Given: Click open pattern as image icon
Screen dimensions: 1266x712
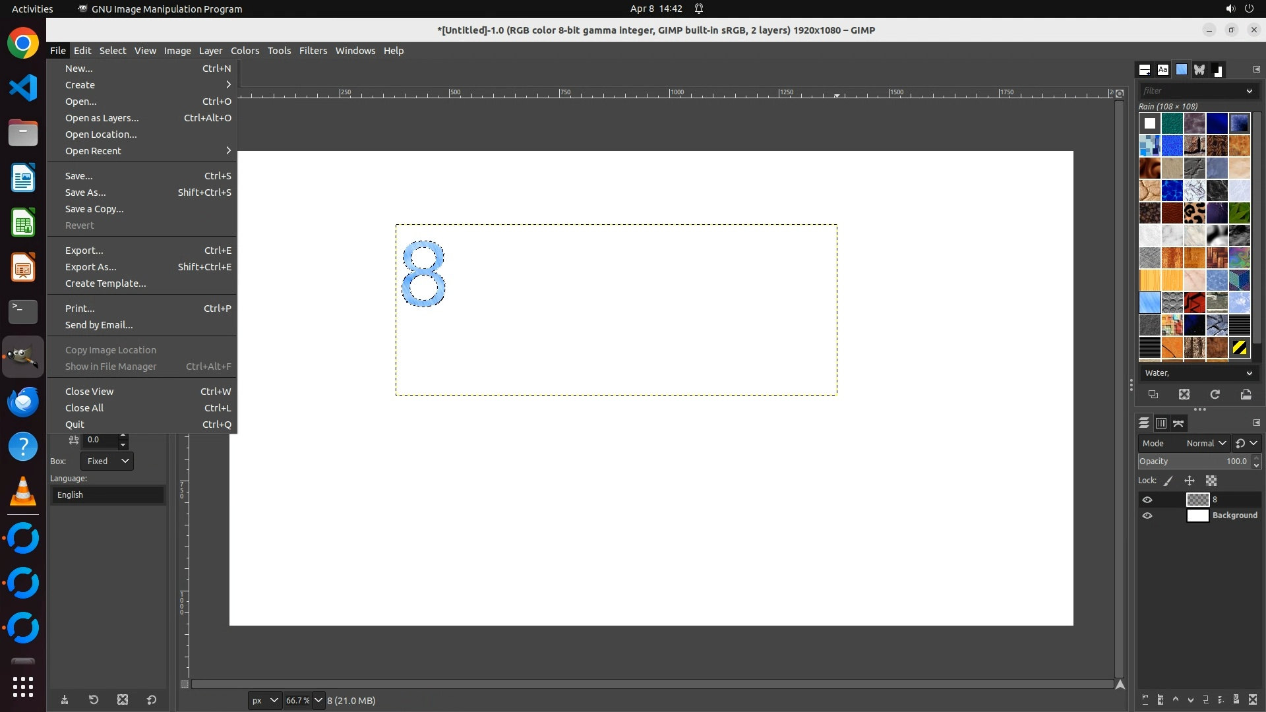Looking at the screenshot, I should point(1246,394).
